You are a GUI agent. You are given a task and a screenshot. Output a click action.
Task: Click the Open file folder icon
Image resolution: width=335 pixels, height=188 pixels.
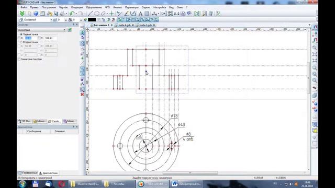tap(50, 14)
